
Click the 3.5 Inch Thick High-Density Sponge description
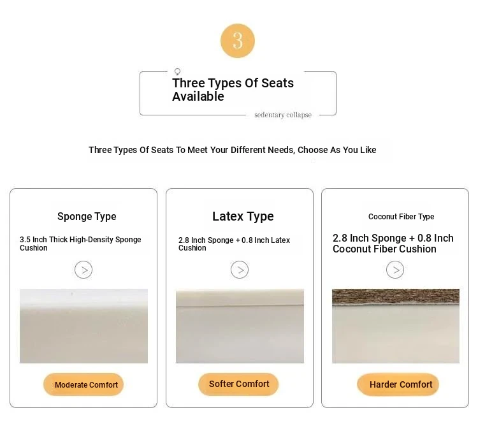pyautogui.click(x=80, y=244)
